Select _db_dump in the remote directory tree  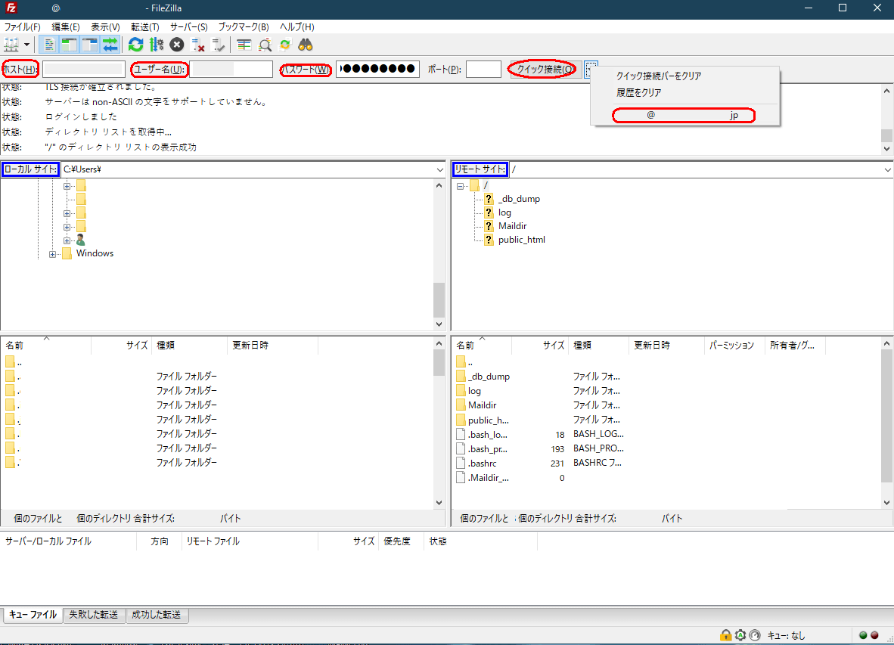[x=519, y=199]
